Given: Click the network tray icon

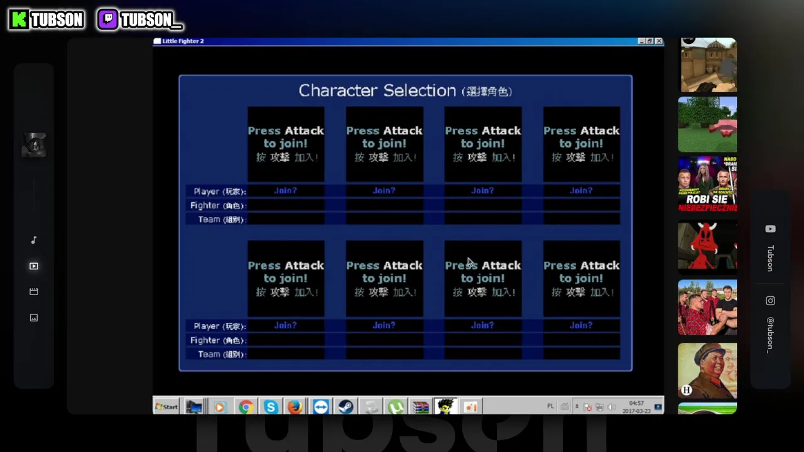Looking at the screenshot, I should click(600, 407).
